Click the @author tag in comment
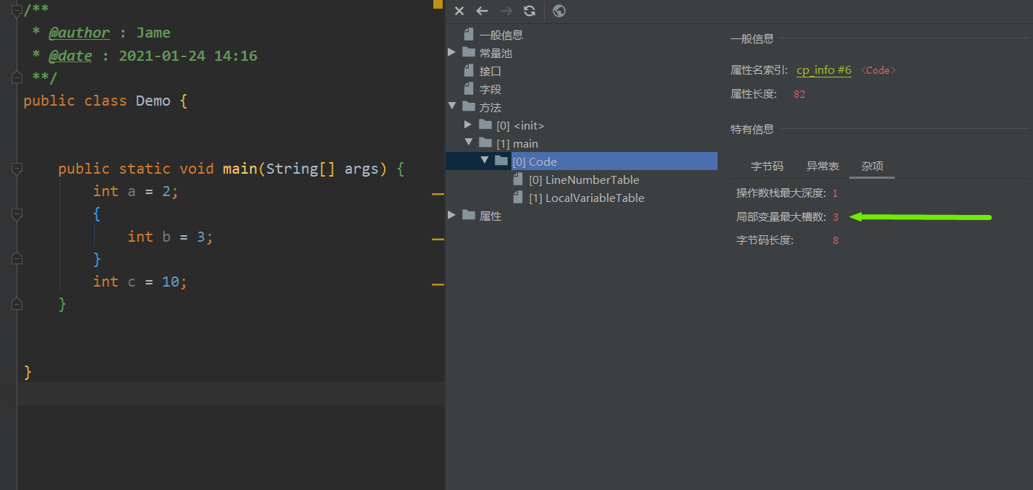 79,33
